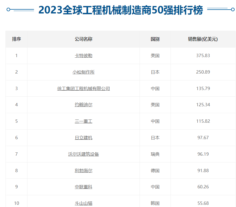Open the 沃尔沃建筑设备 company link
Screen dimensions: 236x207
tap(84, 154)
